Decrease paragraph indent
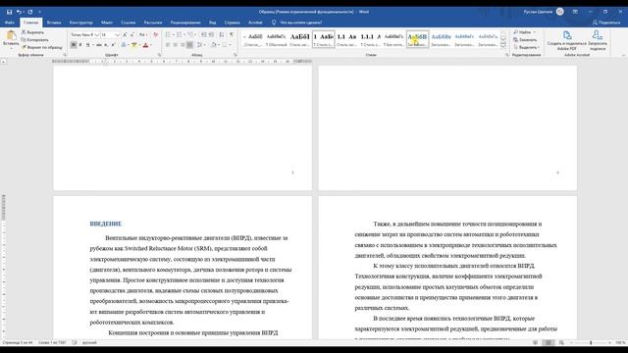The width and height of the screenshot is (628, 353). [x=204, y=35]
